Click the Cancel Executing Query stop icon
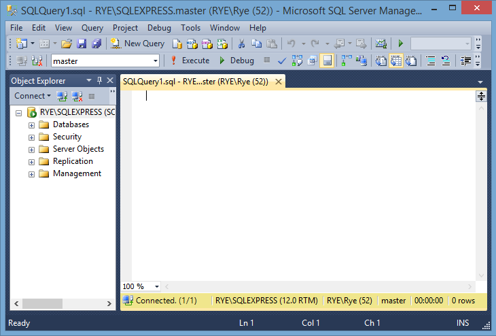The width and height of the screenshot is (496, 336). click(x=267, y=60)
